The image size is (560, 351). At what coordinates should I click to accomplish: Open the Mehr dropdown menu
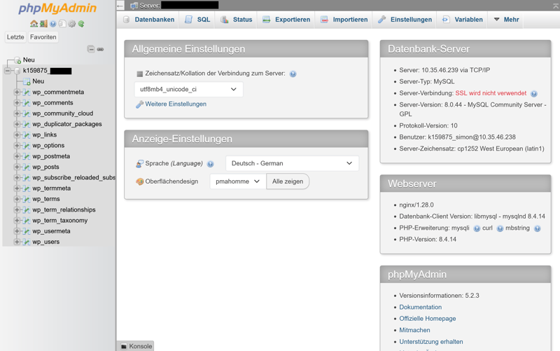pos(506,20)
